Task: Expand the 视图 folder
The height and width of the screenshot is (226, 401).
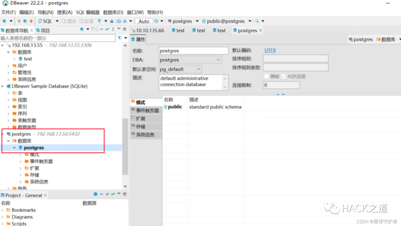Action: 9,100
